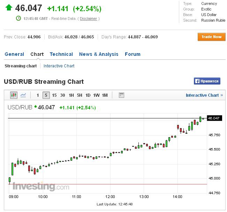Click the clock icon beside 12:45:48 GMT
Viewport: 227px width, 212px height.
18,19
